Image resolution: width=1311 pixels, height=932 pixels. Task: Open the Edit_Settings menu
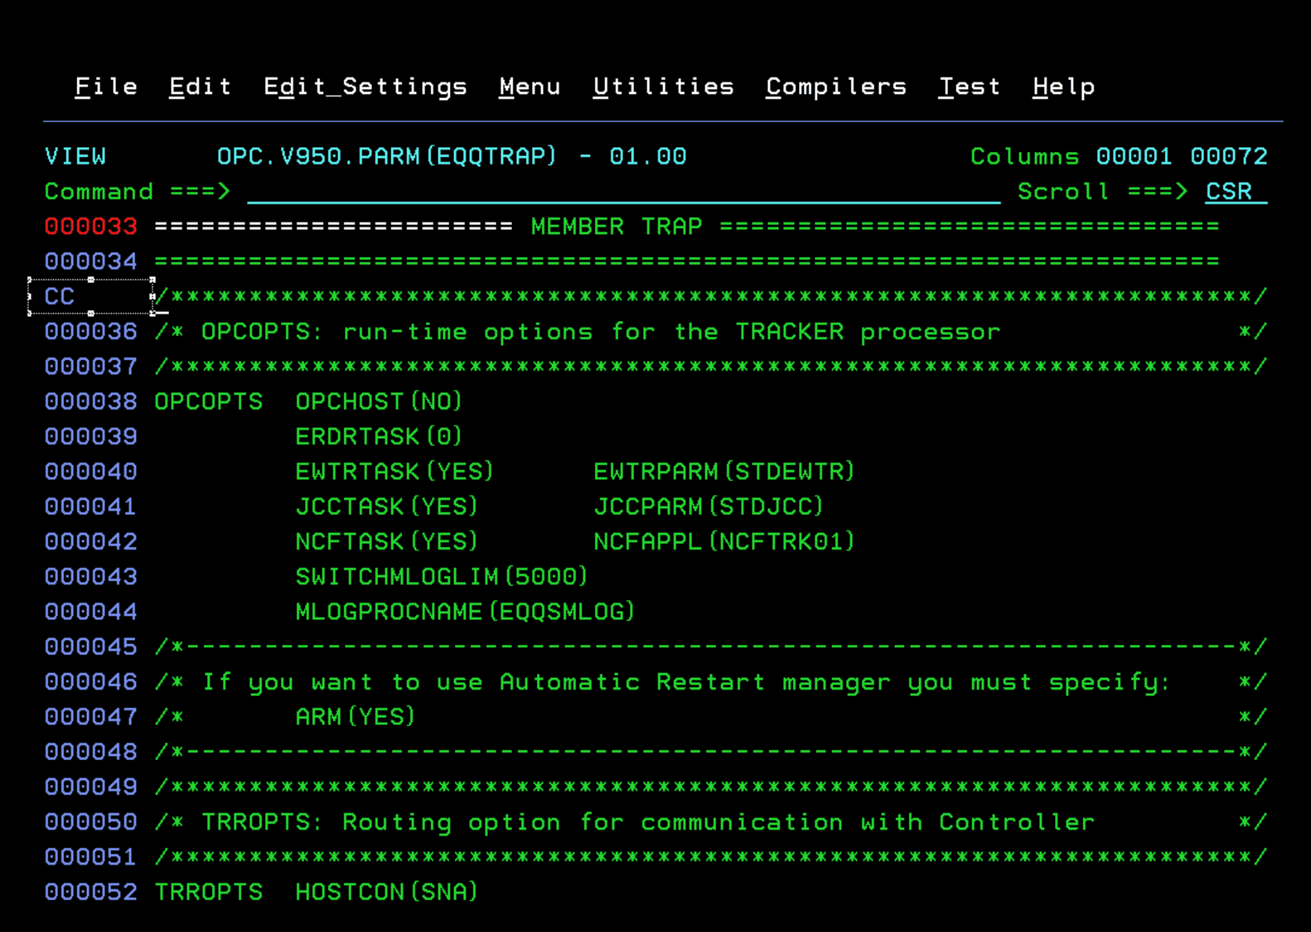coord(366,86)
